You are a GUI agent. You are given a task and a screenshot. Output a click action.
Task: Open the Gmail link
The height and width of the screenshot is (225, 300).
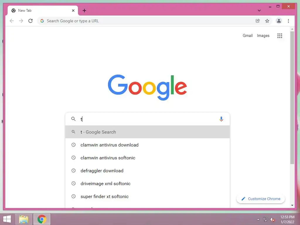(248, 35)
